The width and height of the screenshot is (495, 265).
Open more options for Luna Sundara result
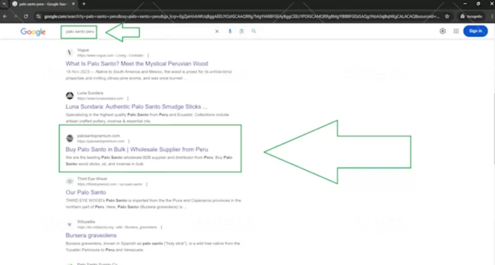point(128,98)
